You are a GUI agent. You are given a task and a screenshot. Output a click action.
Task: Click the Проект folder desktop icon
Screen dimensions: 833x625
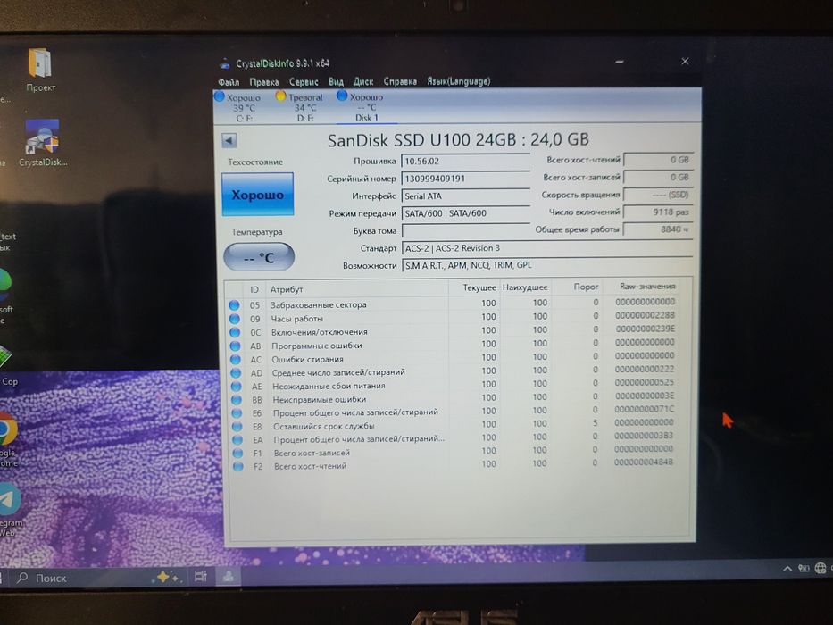[40, 71]
